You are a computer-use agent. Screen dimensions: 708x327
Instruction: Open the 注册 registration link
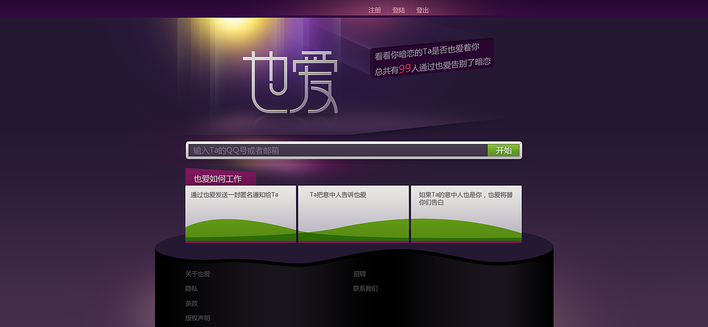click(x=374, y=10)
